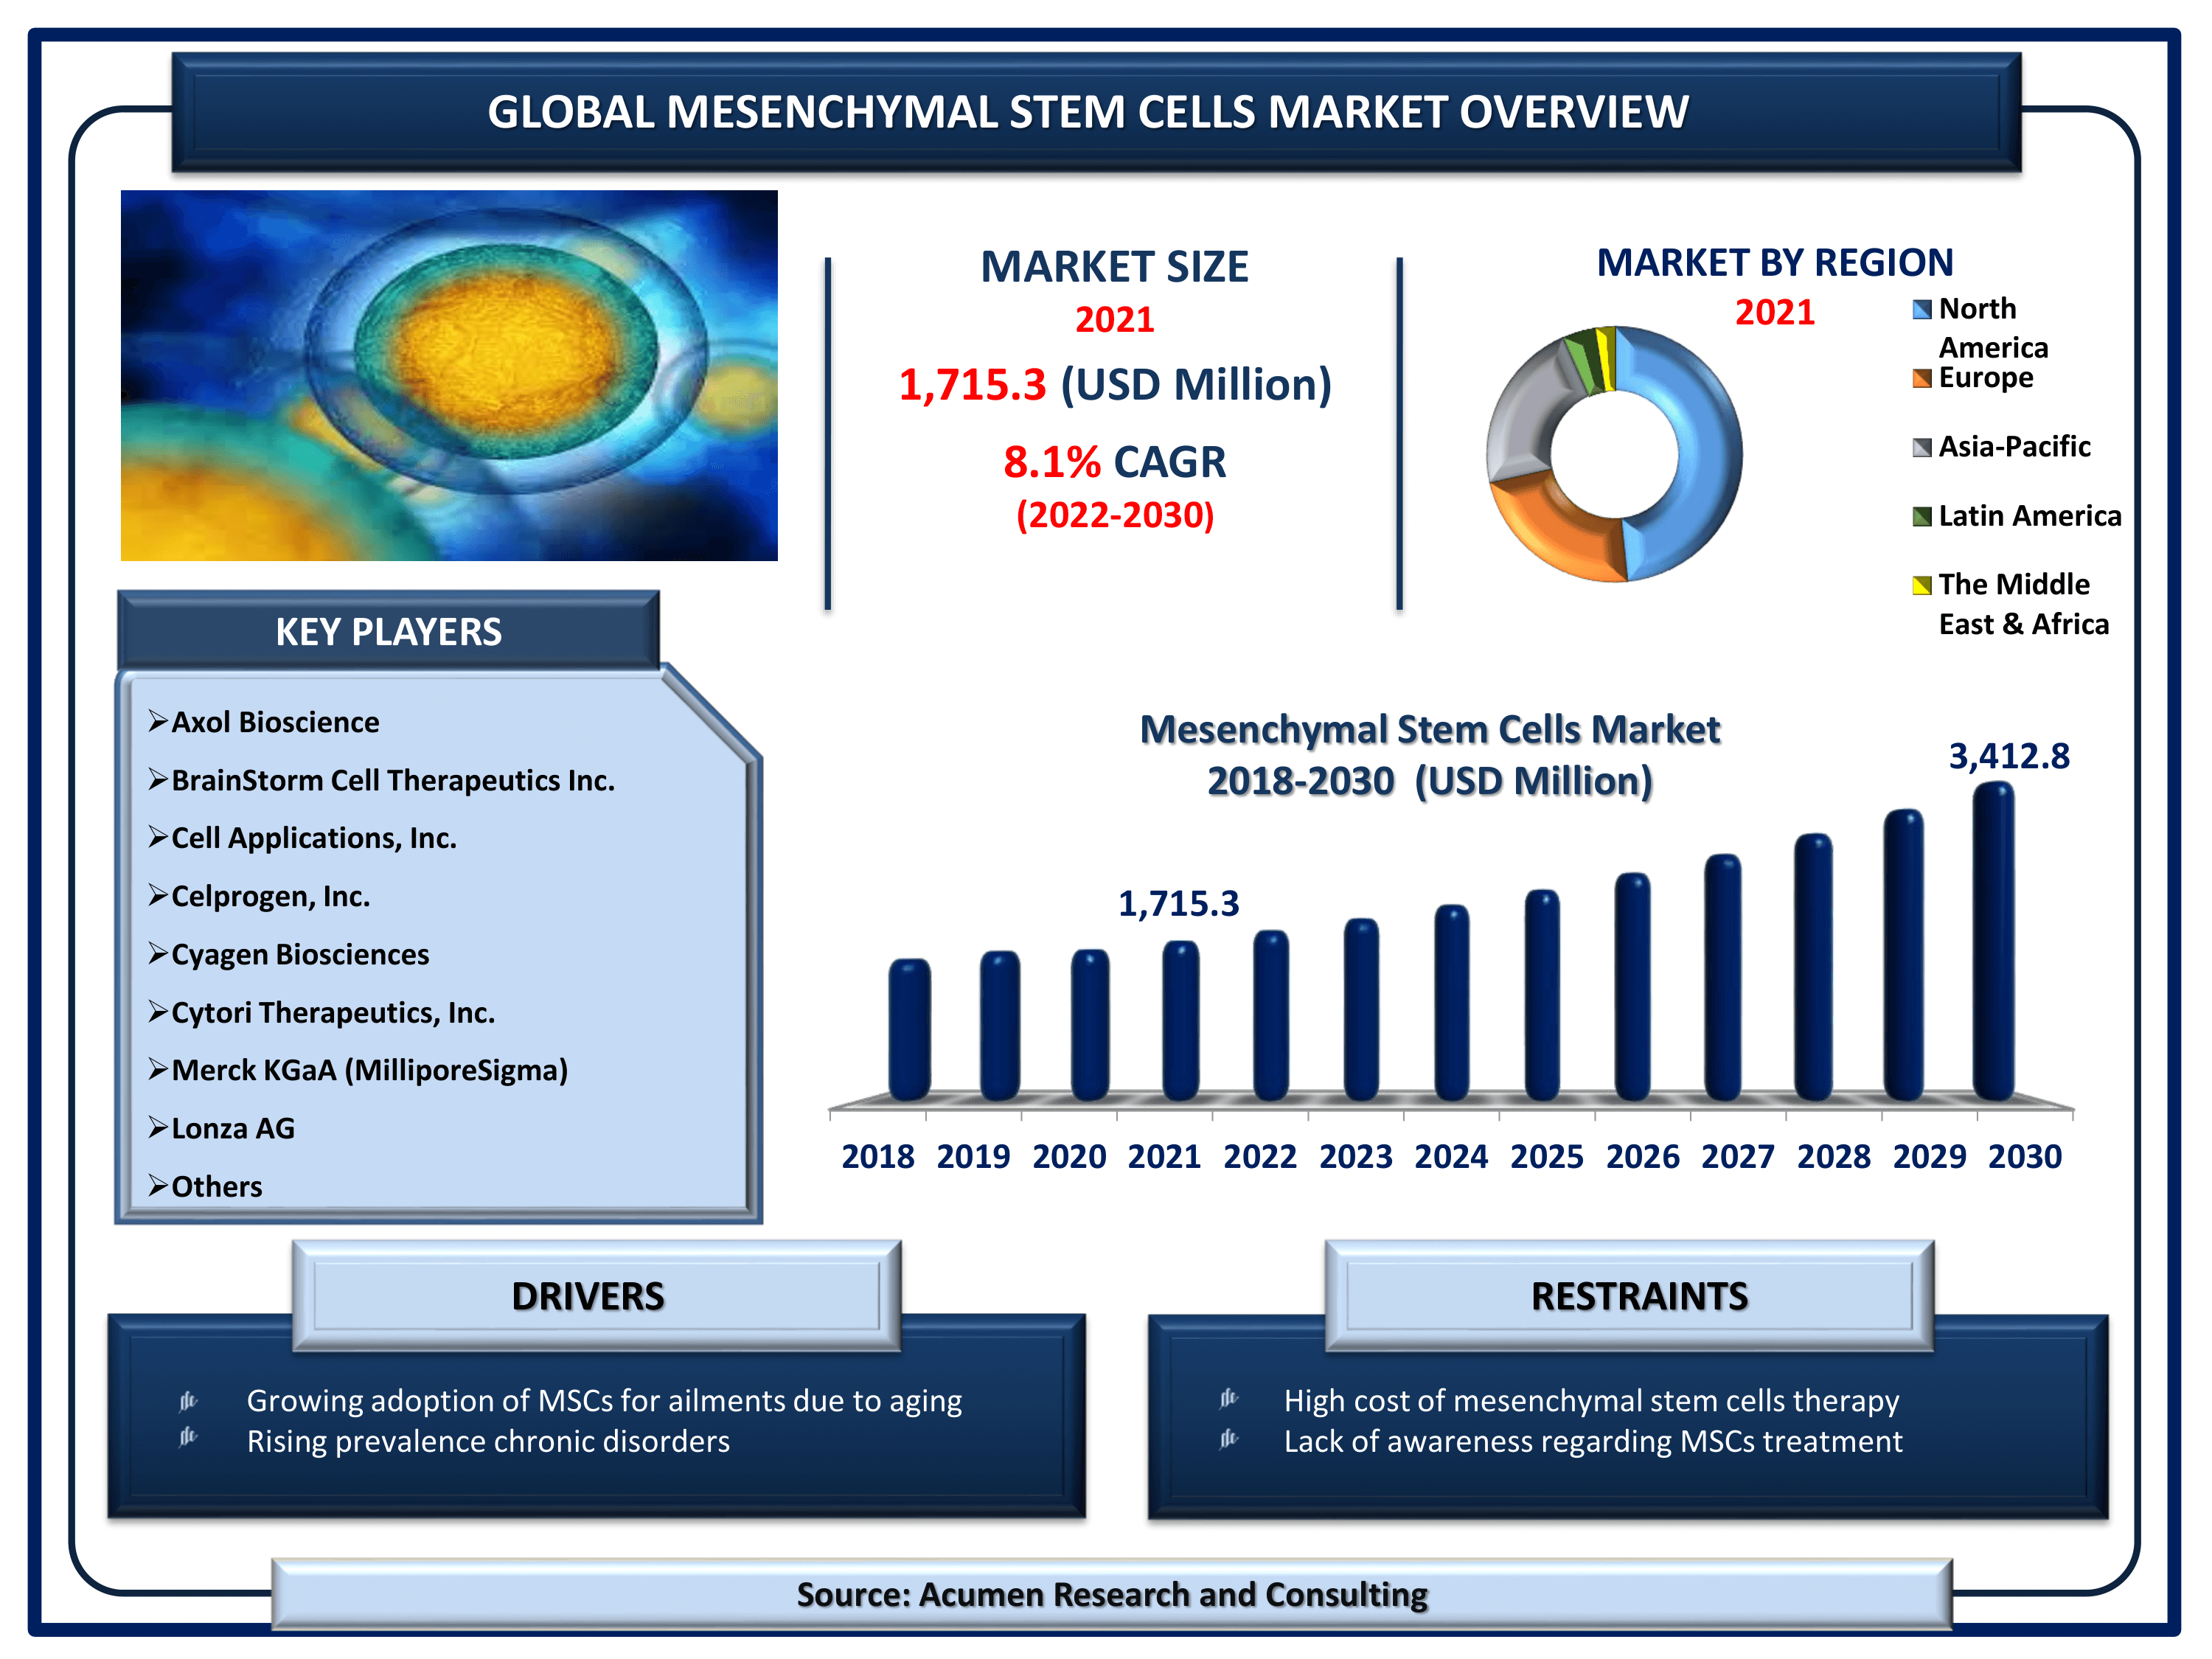
Task: Click the 8.1% CAGR text
Action: 1114,462
